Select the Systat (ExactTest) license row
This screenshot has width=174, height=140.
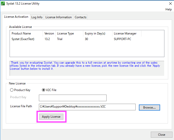[x=23, y=39]
